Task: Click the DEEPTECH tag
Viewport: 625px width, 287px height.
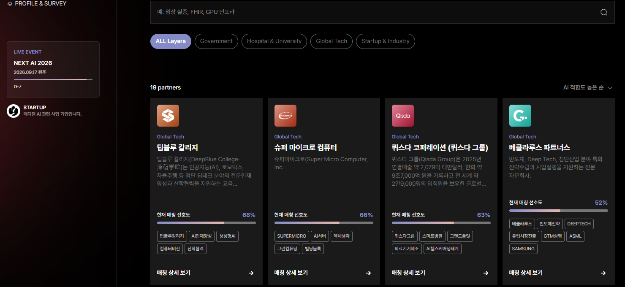Action: coord(579,224)
